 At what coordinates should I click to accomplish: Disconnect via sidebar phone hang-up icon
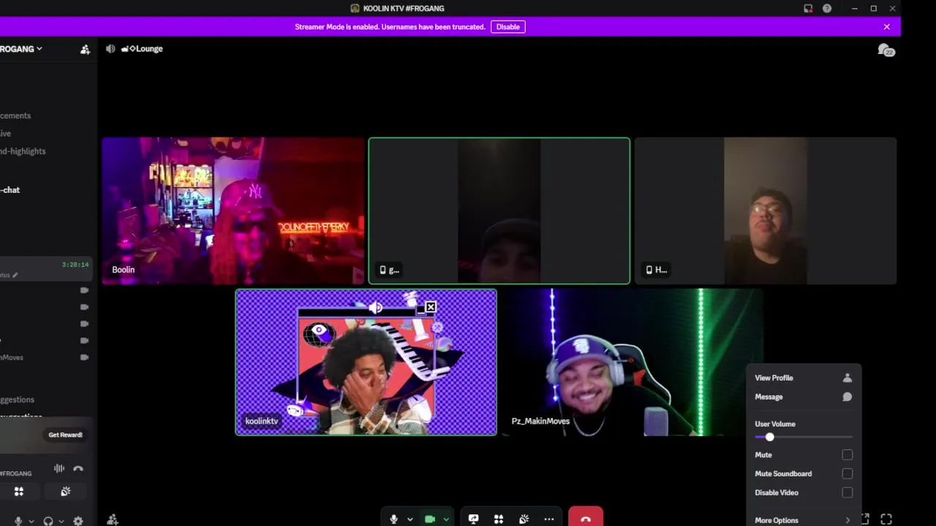78,468
